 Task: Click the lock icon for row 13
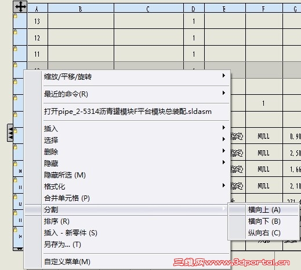point(15,16)
